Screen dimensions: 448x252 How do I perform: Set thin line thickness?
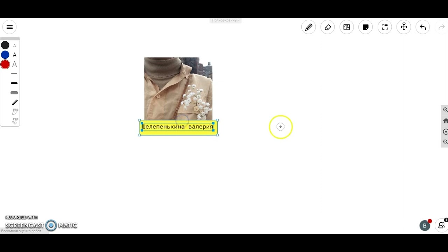click(14, 74)
